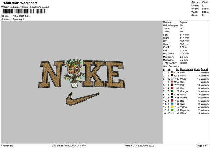This screenshot has width=210, height=148.
Task: Click the Nike swoosh embroidery in the preview
Action: coord(82,99)
